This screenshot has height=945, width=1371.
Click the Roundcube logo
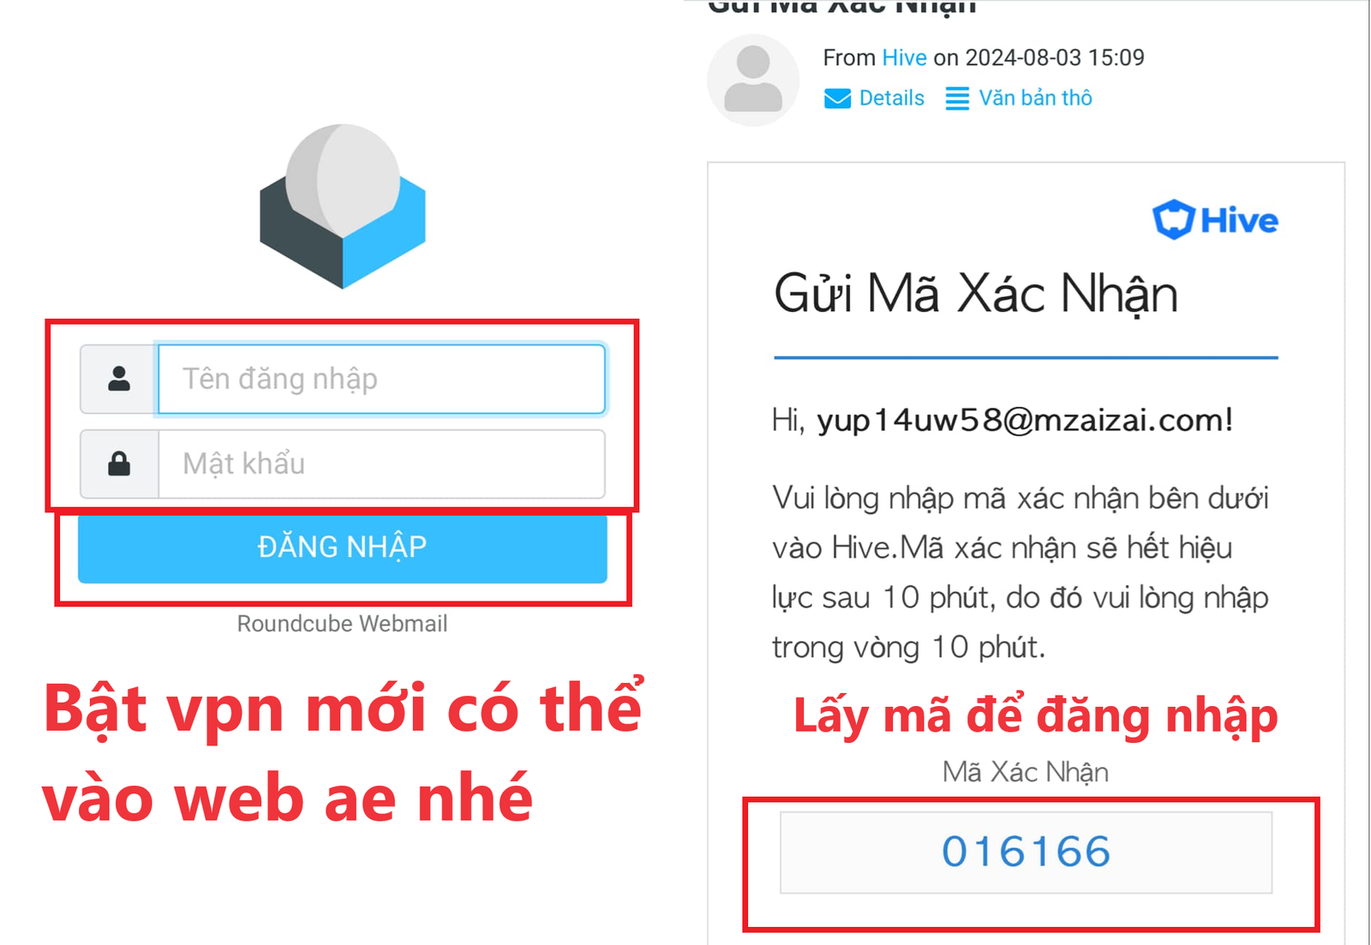tap(343, 206)
